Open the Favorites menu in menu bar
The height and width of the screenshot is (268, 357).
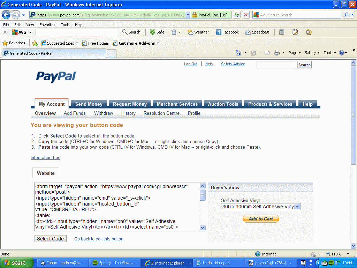(x=47, y=25)
